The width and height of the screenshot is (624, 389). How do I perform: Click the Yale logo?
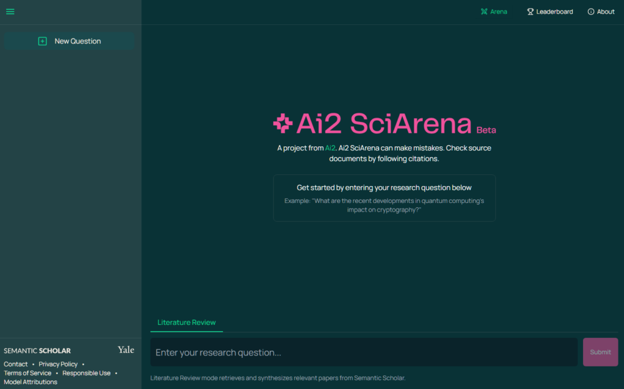(x=126, y=349)
